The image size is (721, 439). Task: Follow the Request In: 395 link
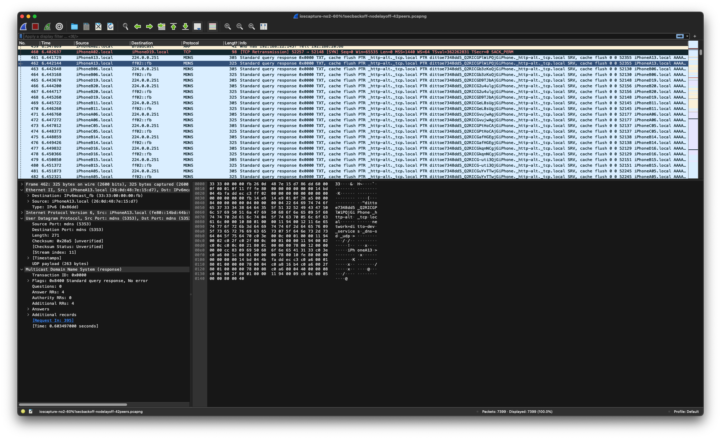(x=53, y=321)
